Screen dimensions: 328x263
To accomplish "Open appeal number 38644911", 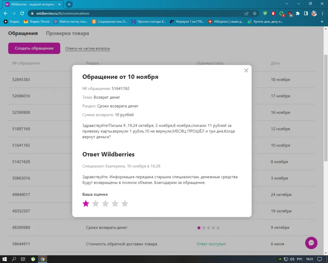I will pyautogui.click(x=21, y=244).
